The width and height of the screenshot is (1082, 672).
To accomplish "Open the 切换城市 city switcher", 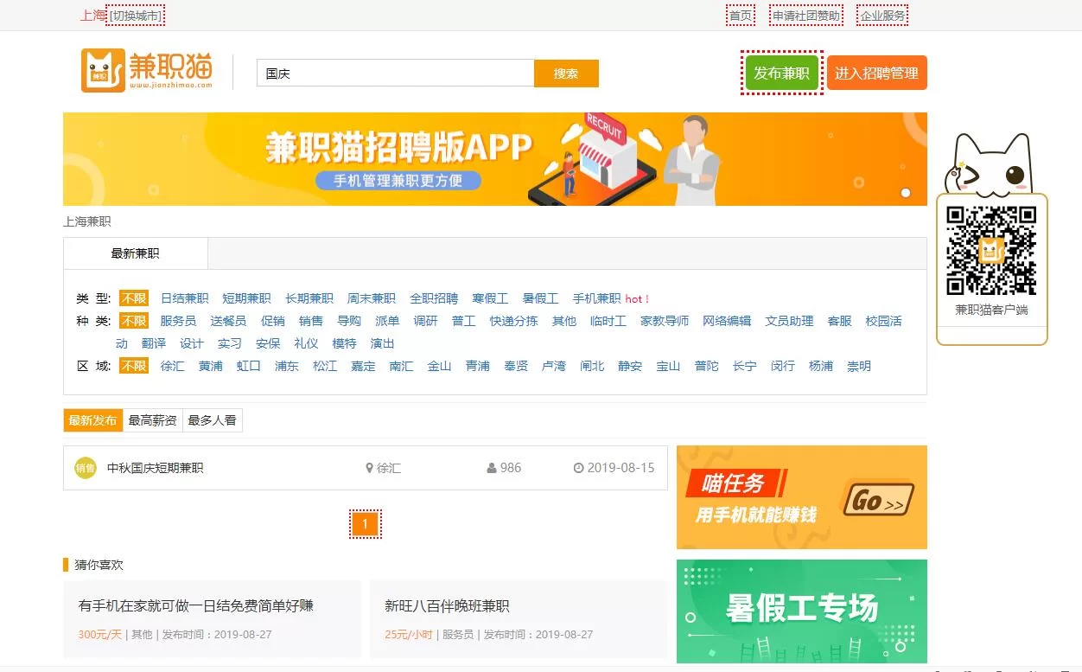I will [x=135, y=16].
